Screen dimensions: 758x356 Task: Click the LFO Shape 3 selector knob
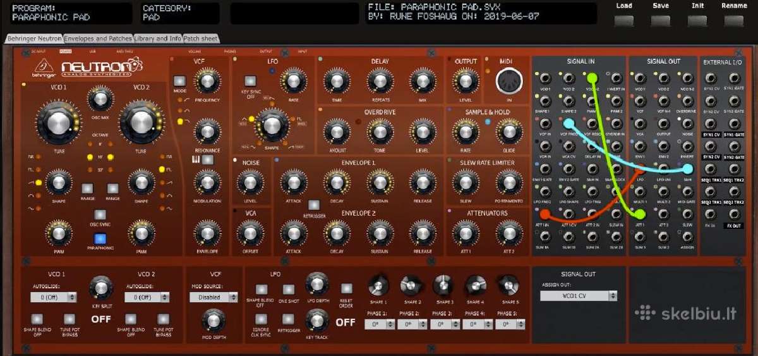point(443,286)
